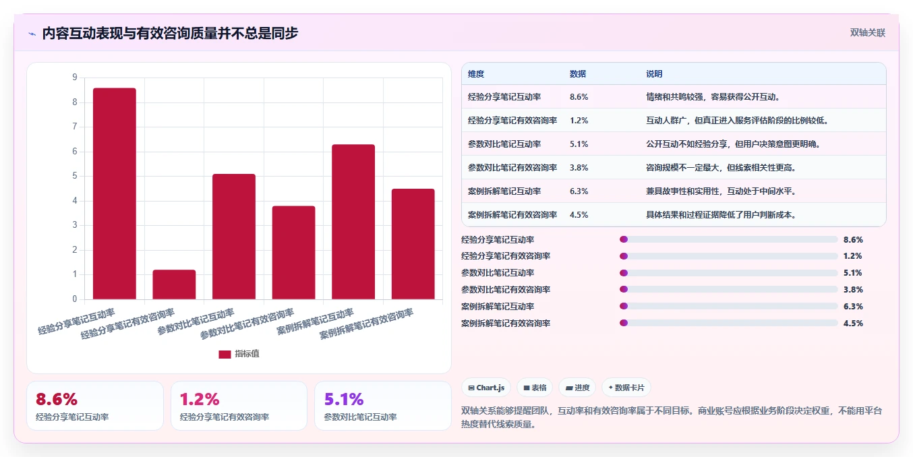Image resolution: width=913 pixels, height=457 pixels.
Task: Click the 8.6% data card 经验分享笔记互动率
Action: point(95,406)
